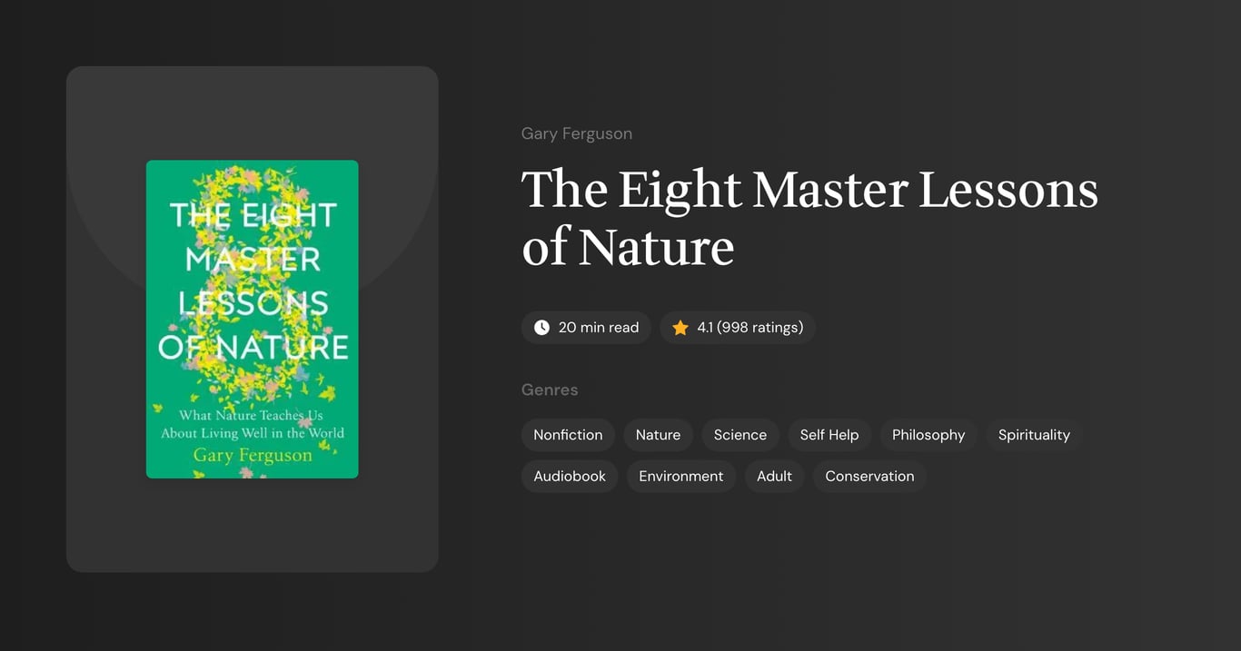Open the Science genre
This screenshot has width=1241, height=651.
740,435
